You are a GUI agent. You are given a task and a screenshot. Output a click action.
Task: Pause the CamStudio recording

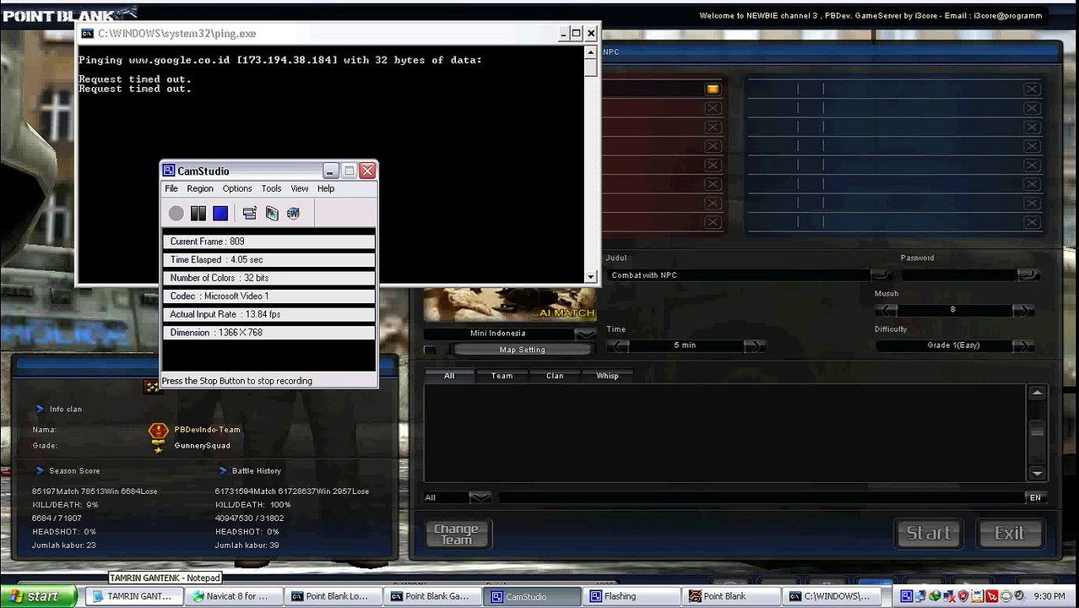(x=198, y=214)
